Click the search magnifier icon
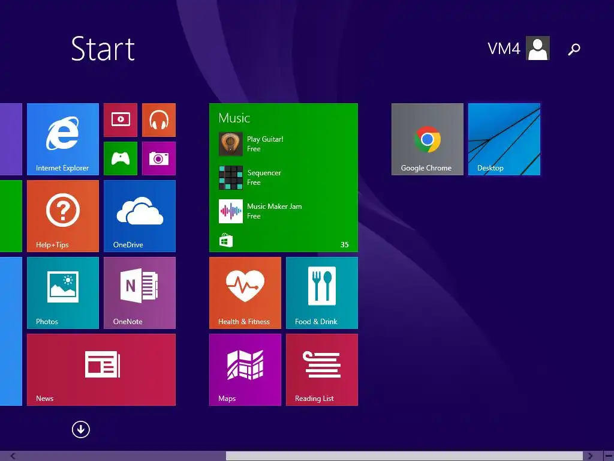Image resolution: width=614 pixels, height=461 pixels. coord(574,49)
